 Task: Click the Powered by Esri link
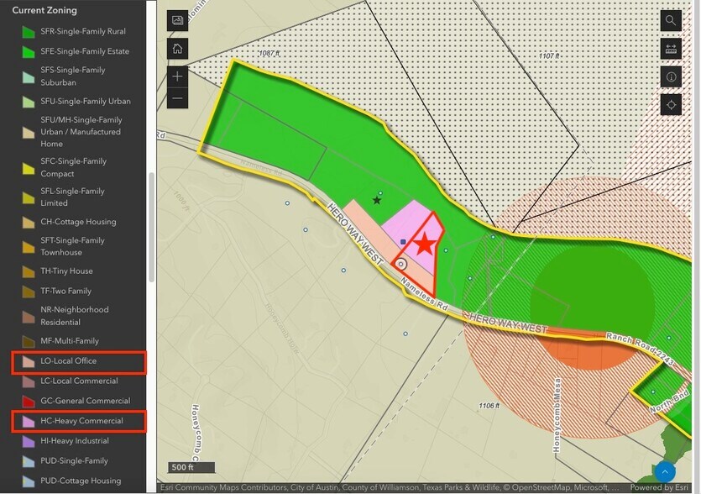click(x=661, y=487)
